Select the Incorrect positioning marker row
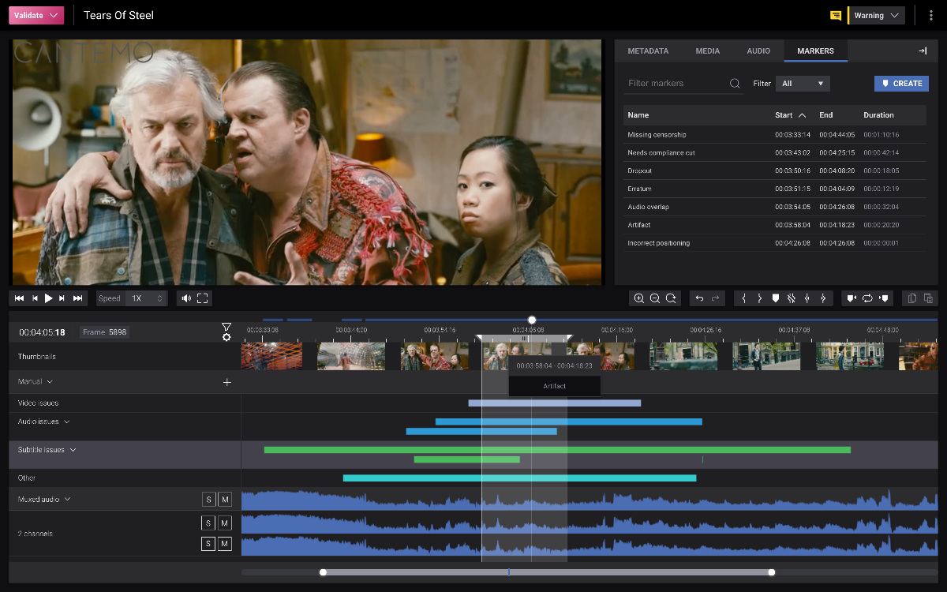This screenshot has height=592, width=947. 775,243
